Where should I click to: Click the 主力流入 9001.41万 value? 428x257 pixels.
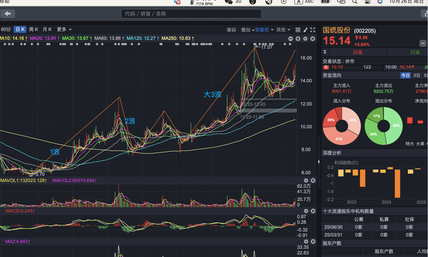[x=342, y=91]
